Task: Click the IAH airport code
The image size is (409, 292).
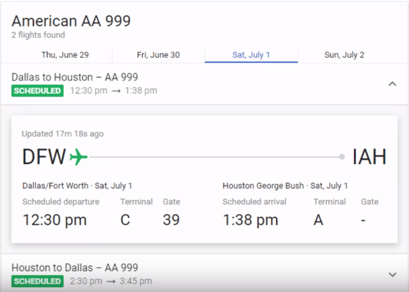Action: click(x=369, y=157)
